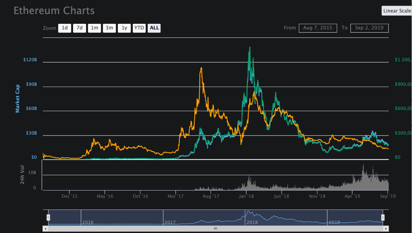
Task: Click the Sep '19 date label
Action: (388, 196)
